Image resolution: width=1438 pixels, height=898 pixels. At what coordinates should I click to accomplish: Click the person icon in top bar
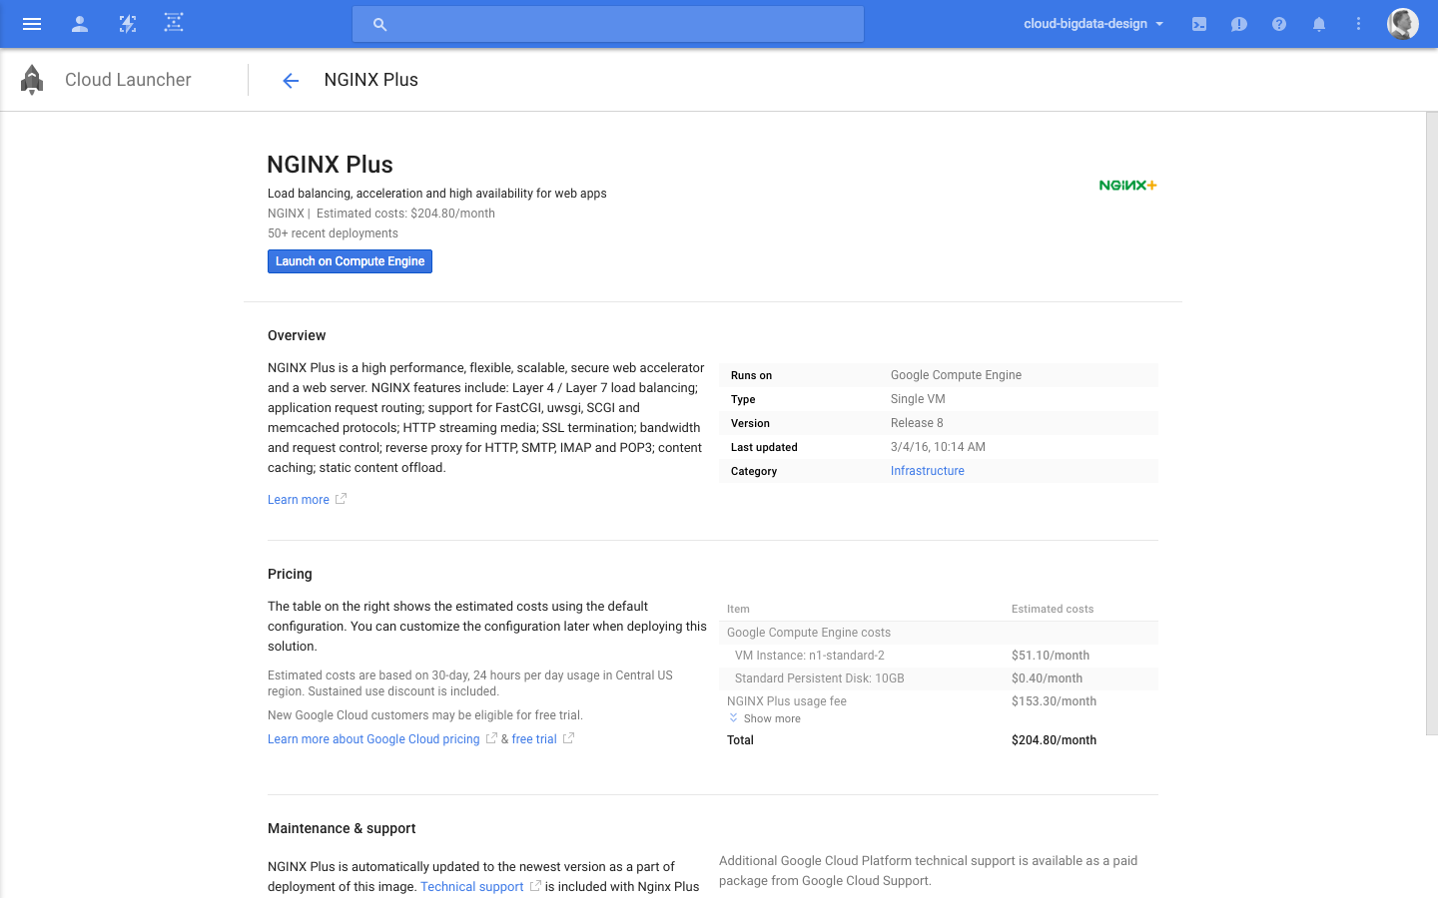[x=80, y=24]
